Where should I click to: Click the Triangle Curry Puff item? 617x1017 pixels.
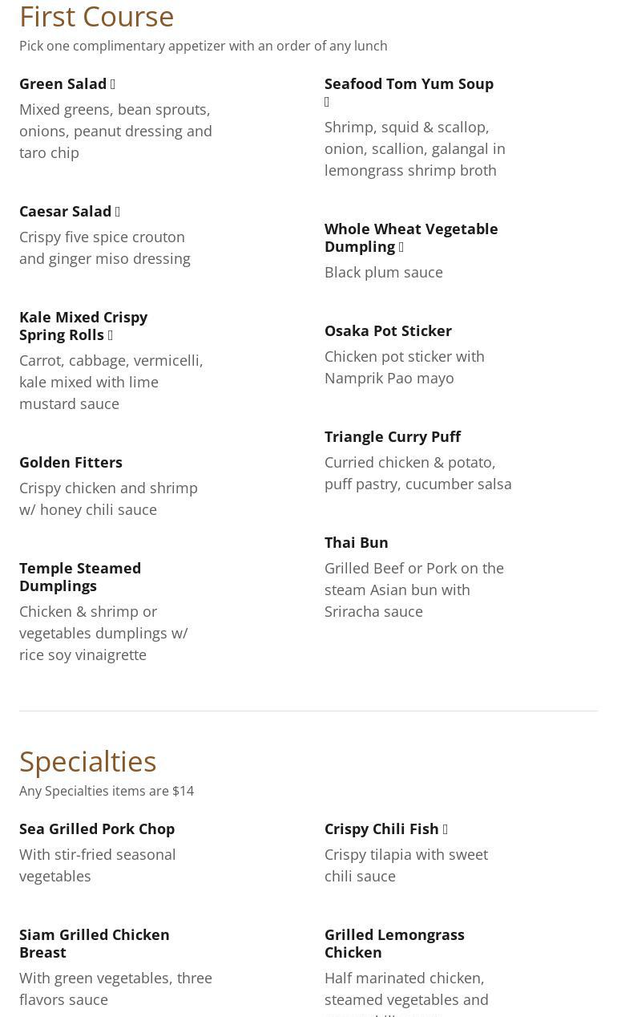tap(392, 436)
